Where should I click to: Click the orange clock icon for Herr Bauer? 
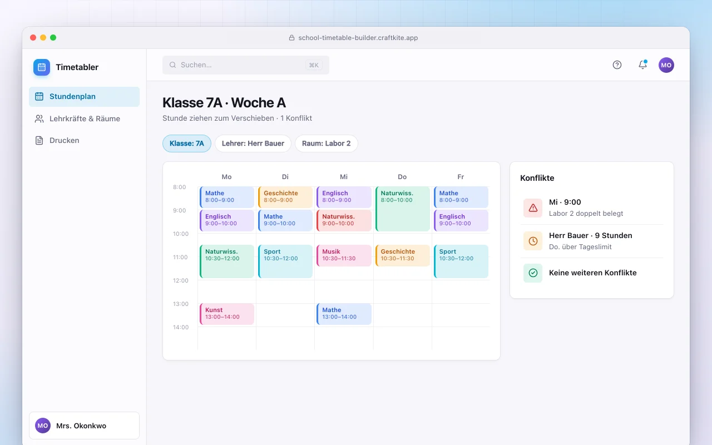click(x=533, y=241)
